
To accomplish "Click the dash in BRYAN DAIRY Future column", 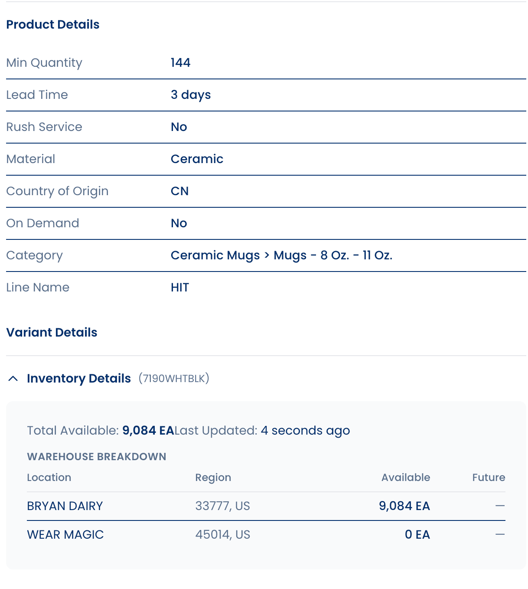I will (x=499, y=506).
